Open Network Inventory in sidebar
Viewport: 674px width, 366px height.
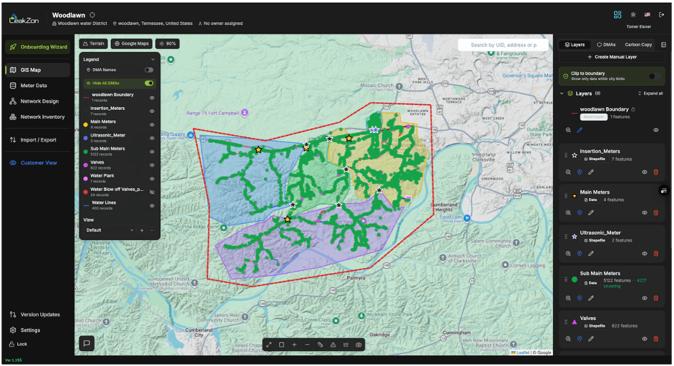pyautogui.click(x=37, y=117)
